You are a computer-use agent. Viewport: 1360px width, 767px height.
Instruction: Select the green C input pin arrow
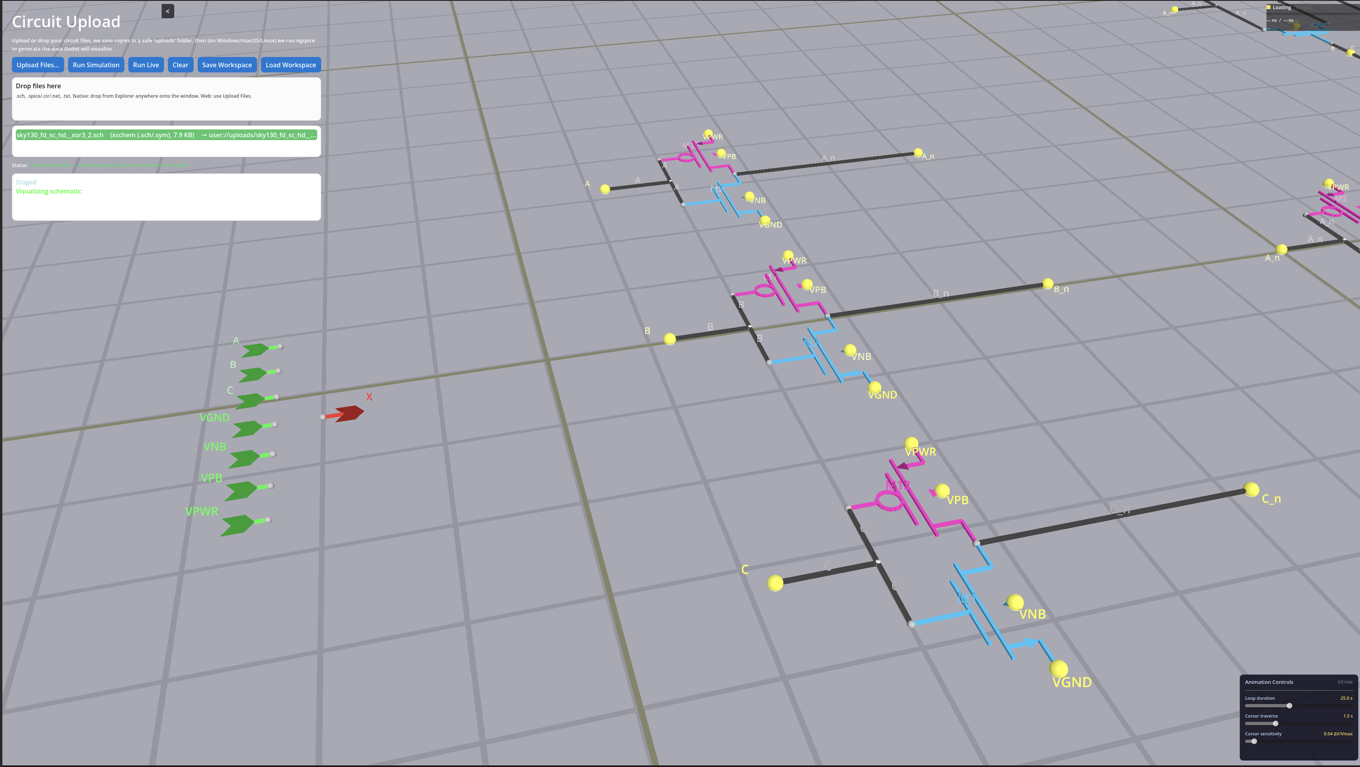pyautogui.click(x=250, y=401)
